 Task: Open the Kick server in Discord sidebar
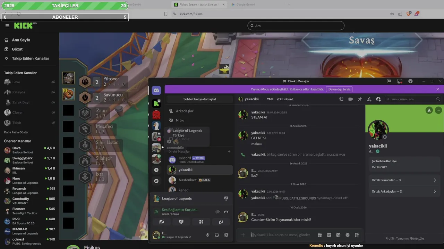pos(156,103)
